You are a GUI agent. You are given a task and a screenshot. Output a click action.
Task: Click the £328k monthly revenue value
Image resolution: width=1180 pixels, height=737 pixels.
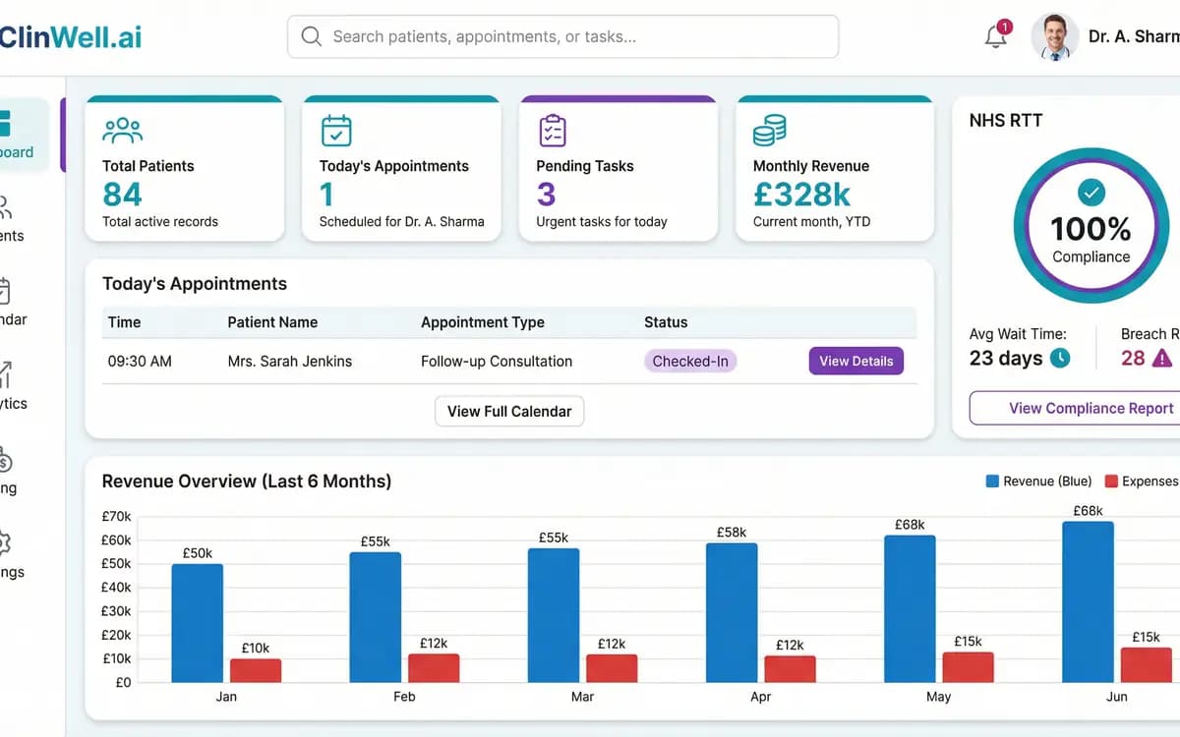801,194
